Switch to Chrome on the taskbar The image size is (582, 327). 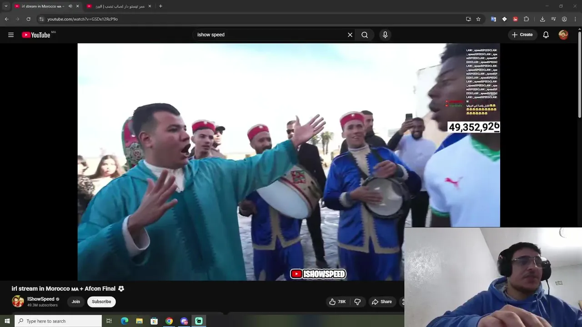[x=169, y=321]
